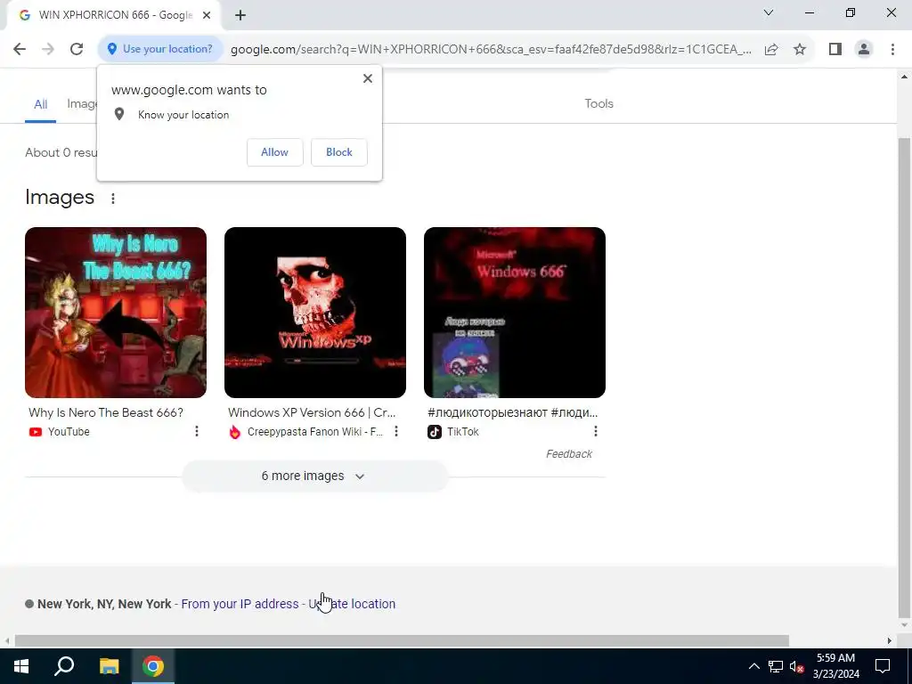Open the tab search chevron
This screenshot has height=684, width=912.
[x=769, y=12]
